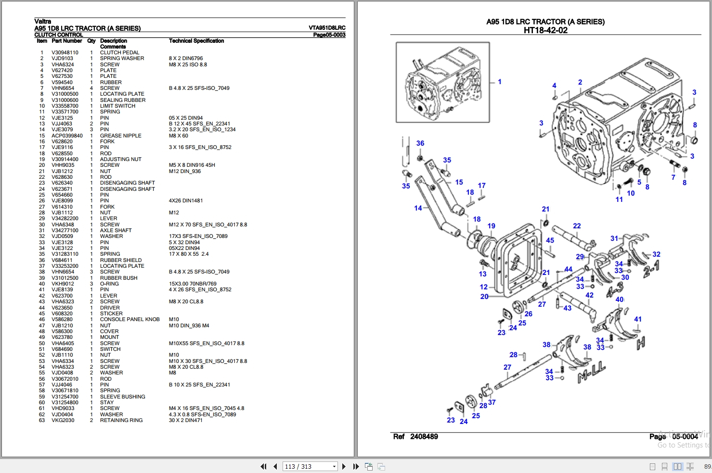The width and height of the screenshot is (712, 473).
Task: Select the HT18-42-02 diagram title
Action: click(x=545, y=30)
